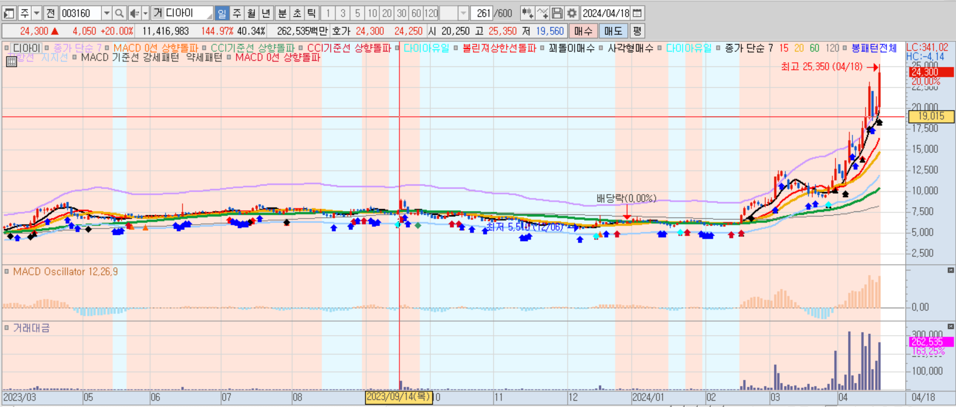Click the small square before the 봉패턴전체 legend
This screenshot has width=956, height=407.
pos(845,48)
